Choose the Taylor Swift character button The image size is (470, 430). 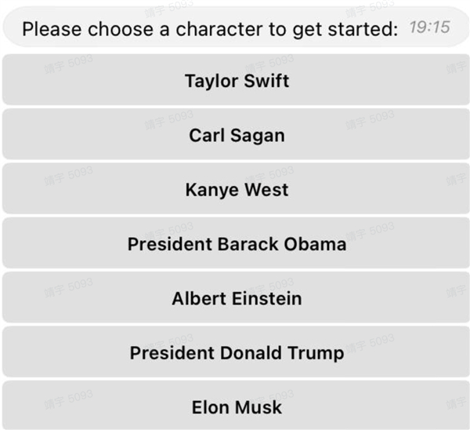tap(237, 81)
